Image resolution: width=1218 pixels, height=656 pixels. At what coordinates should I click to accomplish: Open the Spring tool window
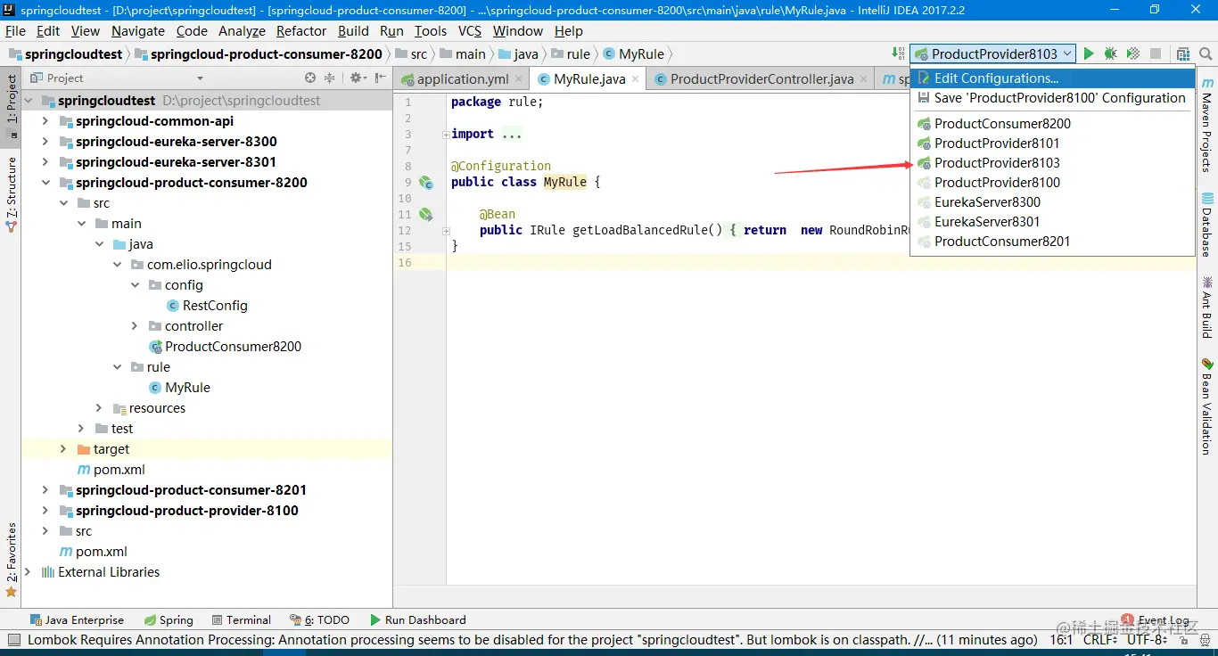coord(168,619)
